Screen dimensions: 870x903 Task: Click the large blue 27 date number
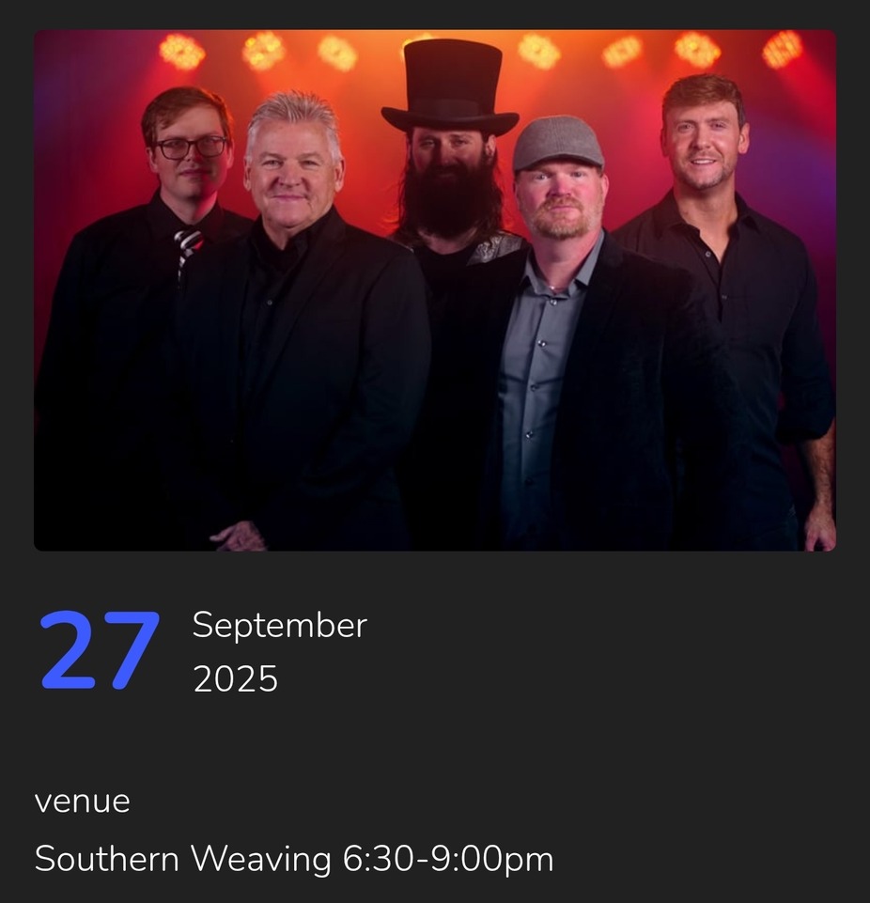[x=100, y=650]
